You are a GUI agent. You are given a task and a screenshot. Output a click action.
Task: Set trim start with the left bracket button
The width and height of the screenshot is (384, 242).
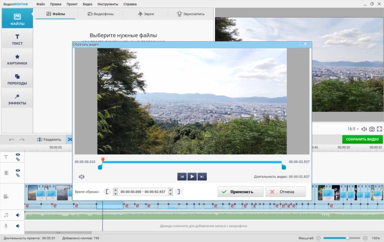point(107,192)
